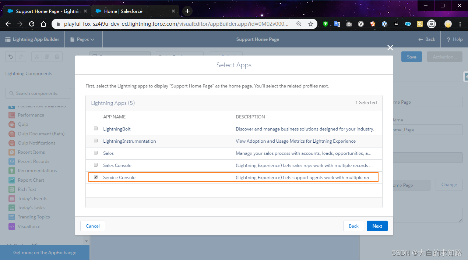Click the LightningInstrumentation app name text
Viewport: 468px width, 260px height.
pos(130,141)
